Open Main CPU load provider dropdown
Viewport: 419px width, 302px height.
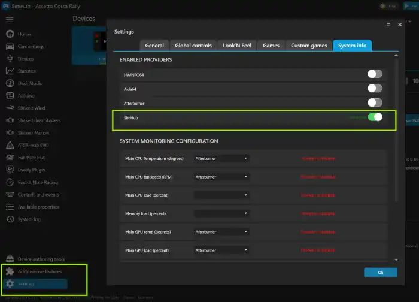(x=221, y=195)
